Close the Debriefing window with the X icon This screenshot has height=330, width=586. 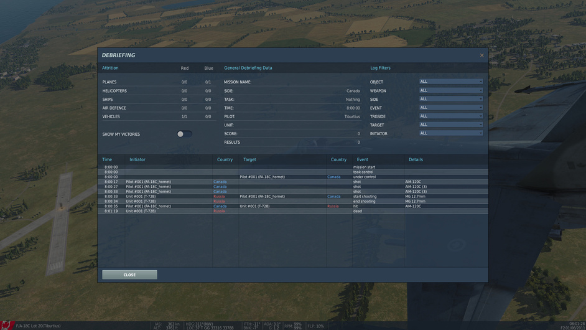(481, 55)
